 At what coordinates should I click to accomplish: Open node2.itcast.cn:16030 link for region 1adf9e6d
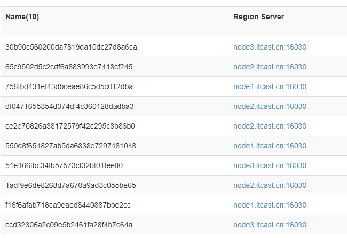pos(270,185)
